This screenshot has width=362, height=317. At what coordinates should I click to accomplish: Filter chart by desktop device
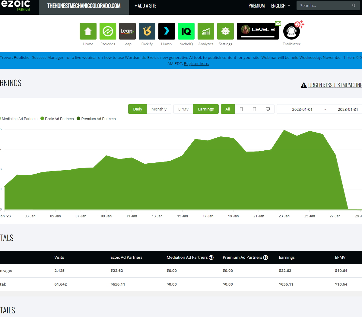click(x=268, y=109)
